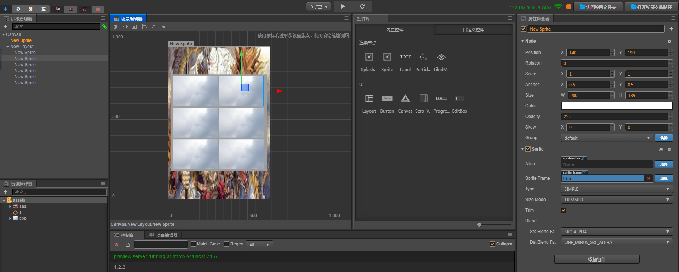679x272 pixels.
Task: Open the sprite Type SIMPLE dropdown
Action: [x=617, y=189]
